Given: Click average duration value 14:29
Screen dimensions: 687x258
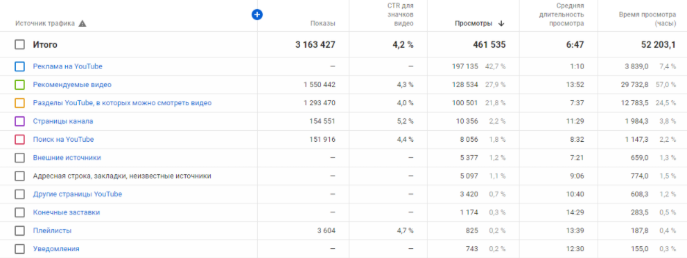Looking at the screenshot, I should (575, 212).
